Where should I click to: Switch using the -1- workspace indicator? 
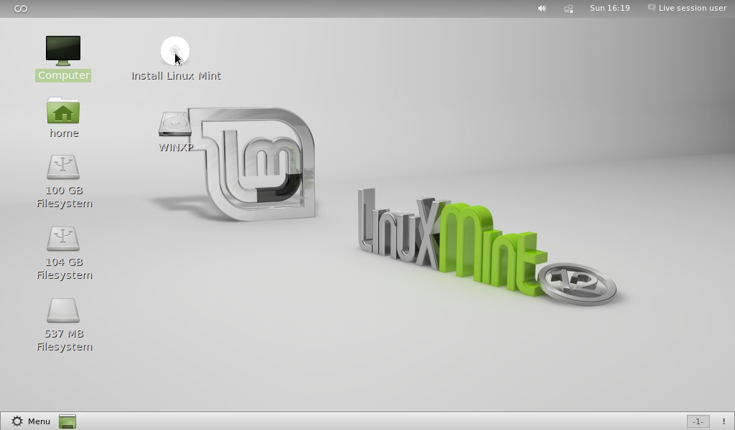coord(698,421)
